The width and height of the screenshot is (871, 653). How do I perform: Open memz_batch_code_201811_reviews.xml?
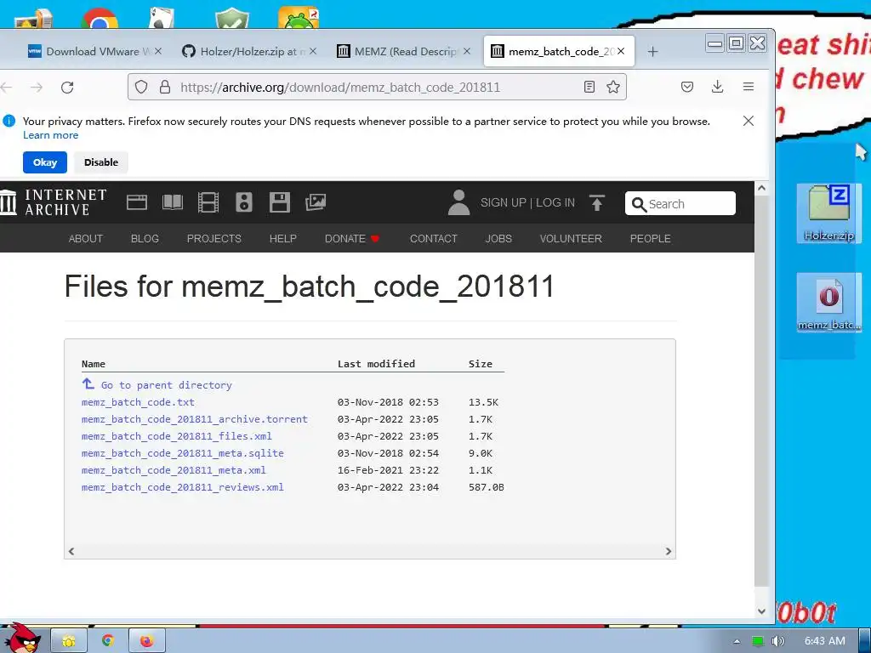point(183,487)
